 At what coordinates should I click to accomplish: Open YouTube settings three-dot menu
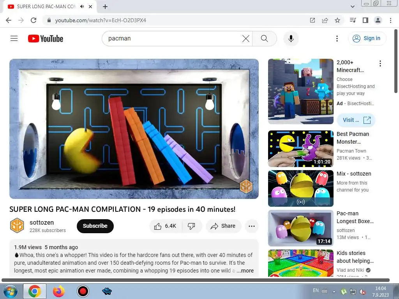point(337,39)
